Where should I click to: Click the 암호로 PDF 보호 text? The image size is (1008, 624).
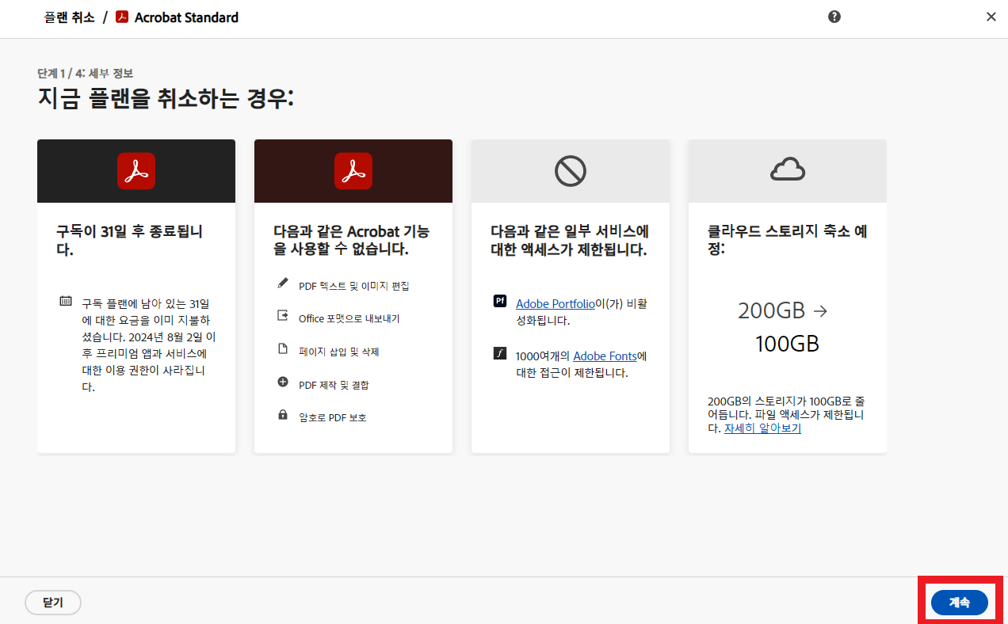click(x=333, y=417)
